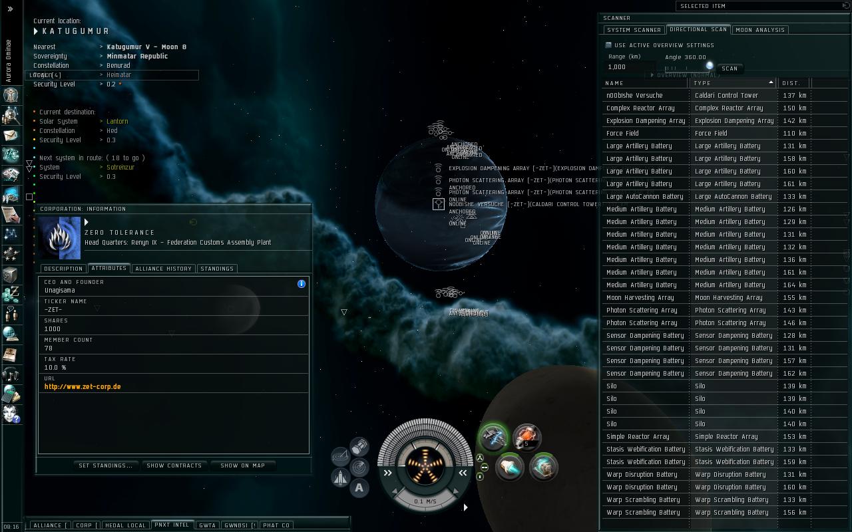Activate the bottom-right teal ship module

point(543,467)
